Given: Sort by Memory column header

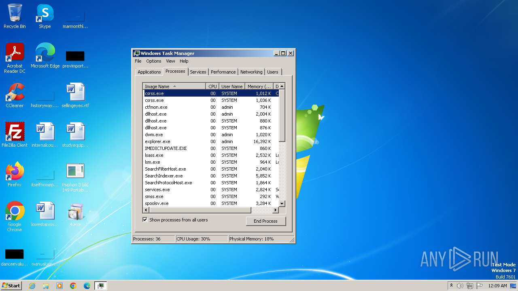Looking at the screenshot, I should point(259,86).
